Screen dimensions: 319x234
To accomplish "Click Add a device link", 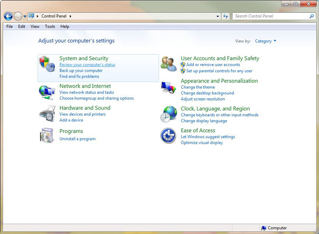I will coord(71,120).
